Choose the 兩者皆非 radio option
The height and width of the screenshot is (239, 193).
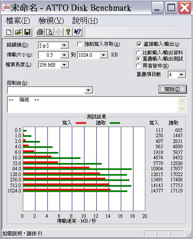pos(138,66)
